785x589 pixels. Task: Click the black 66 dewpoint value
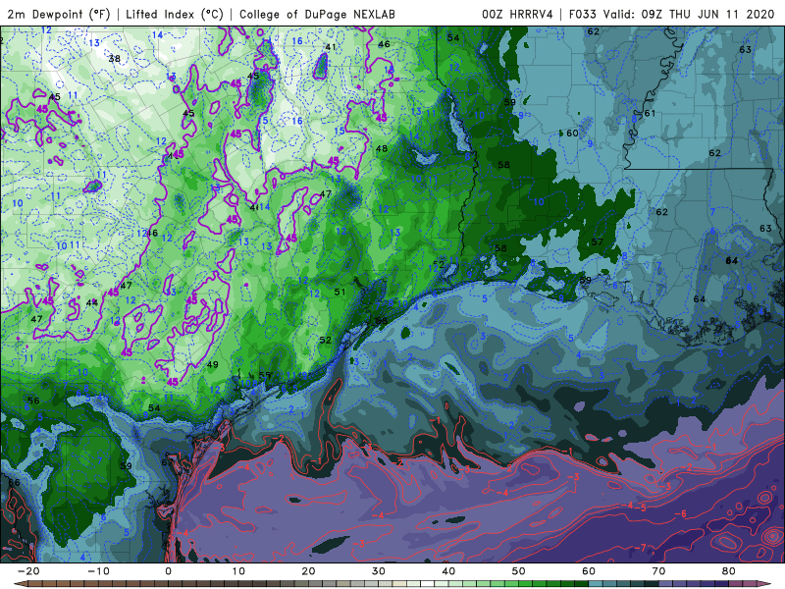[x=14, y=482]
